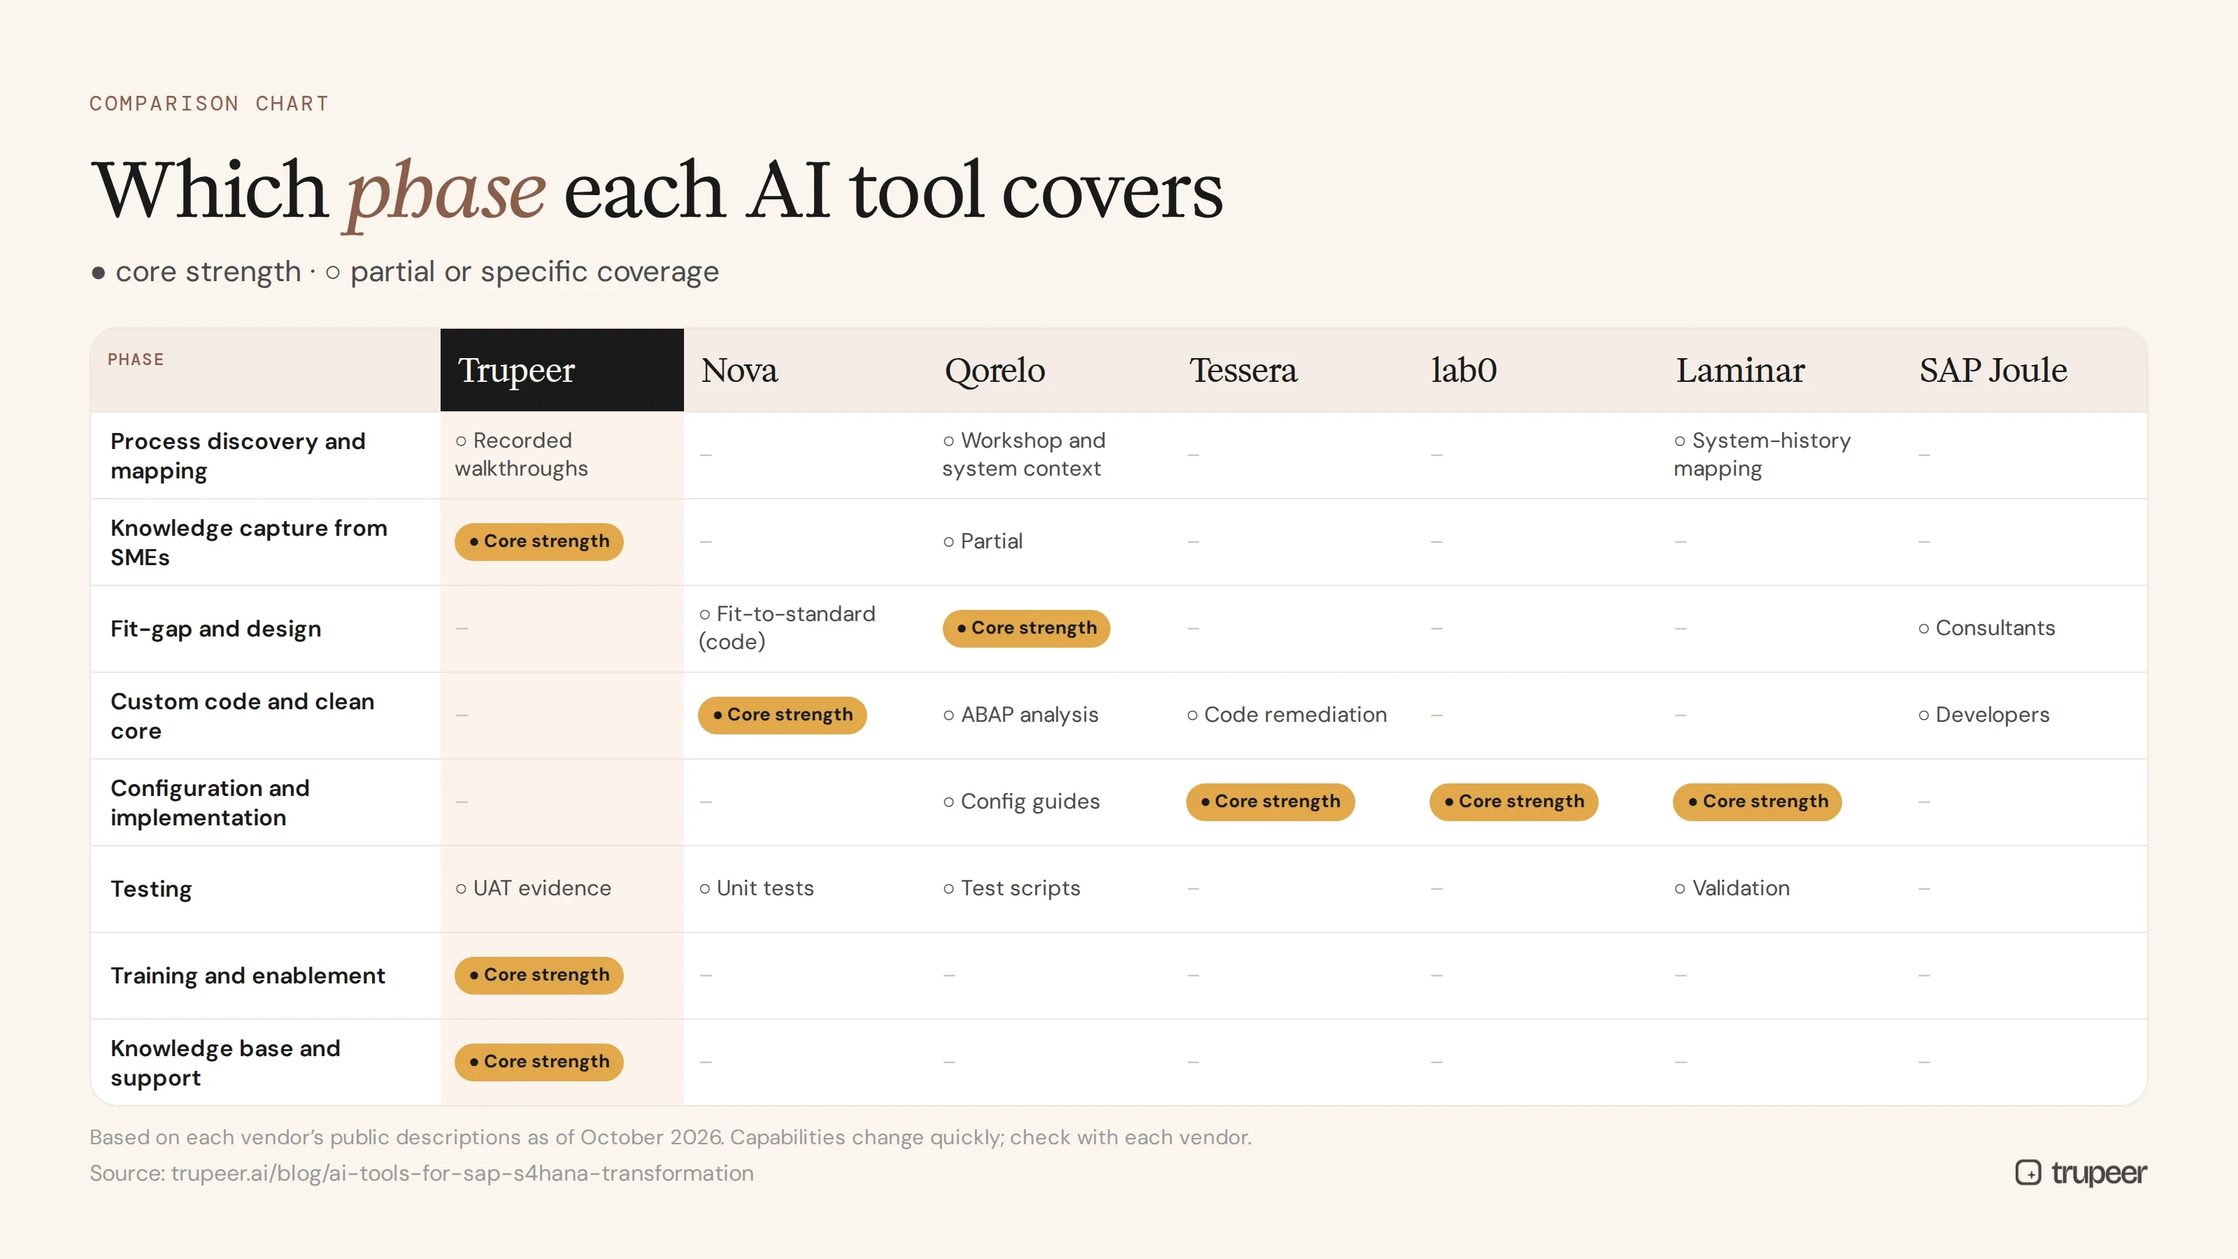Click Core strength badge in Training row
2238x1259 pixels.
pyautogui.click(x=539, y=975)
